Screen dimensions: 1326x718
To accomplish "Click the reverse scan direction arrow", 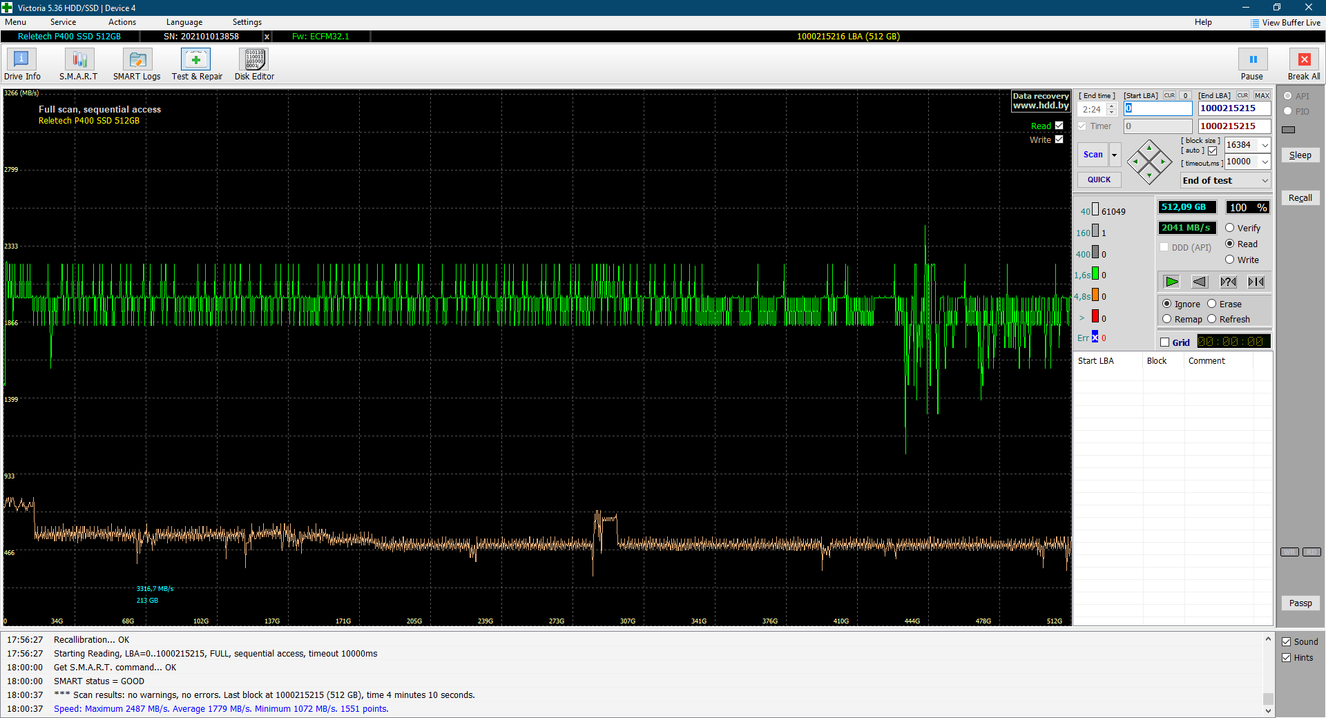I will (1200, 282).
